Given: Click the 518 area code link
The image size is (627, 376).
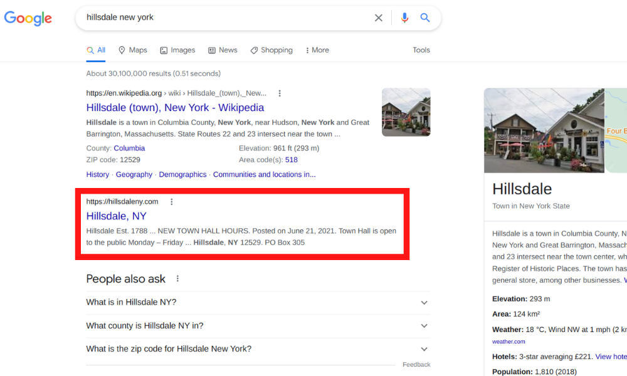Looking at the screenshot, I should pyautogui.click(x=291, y=160).
